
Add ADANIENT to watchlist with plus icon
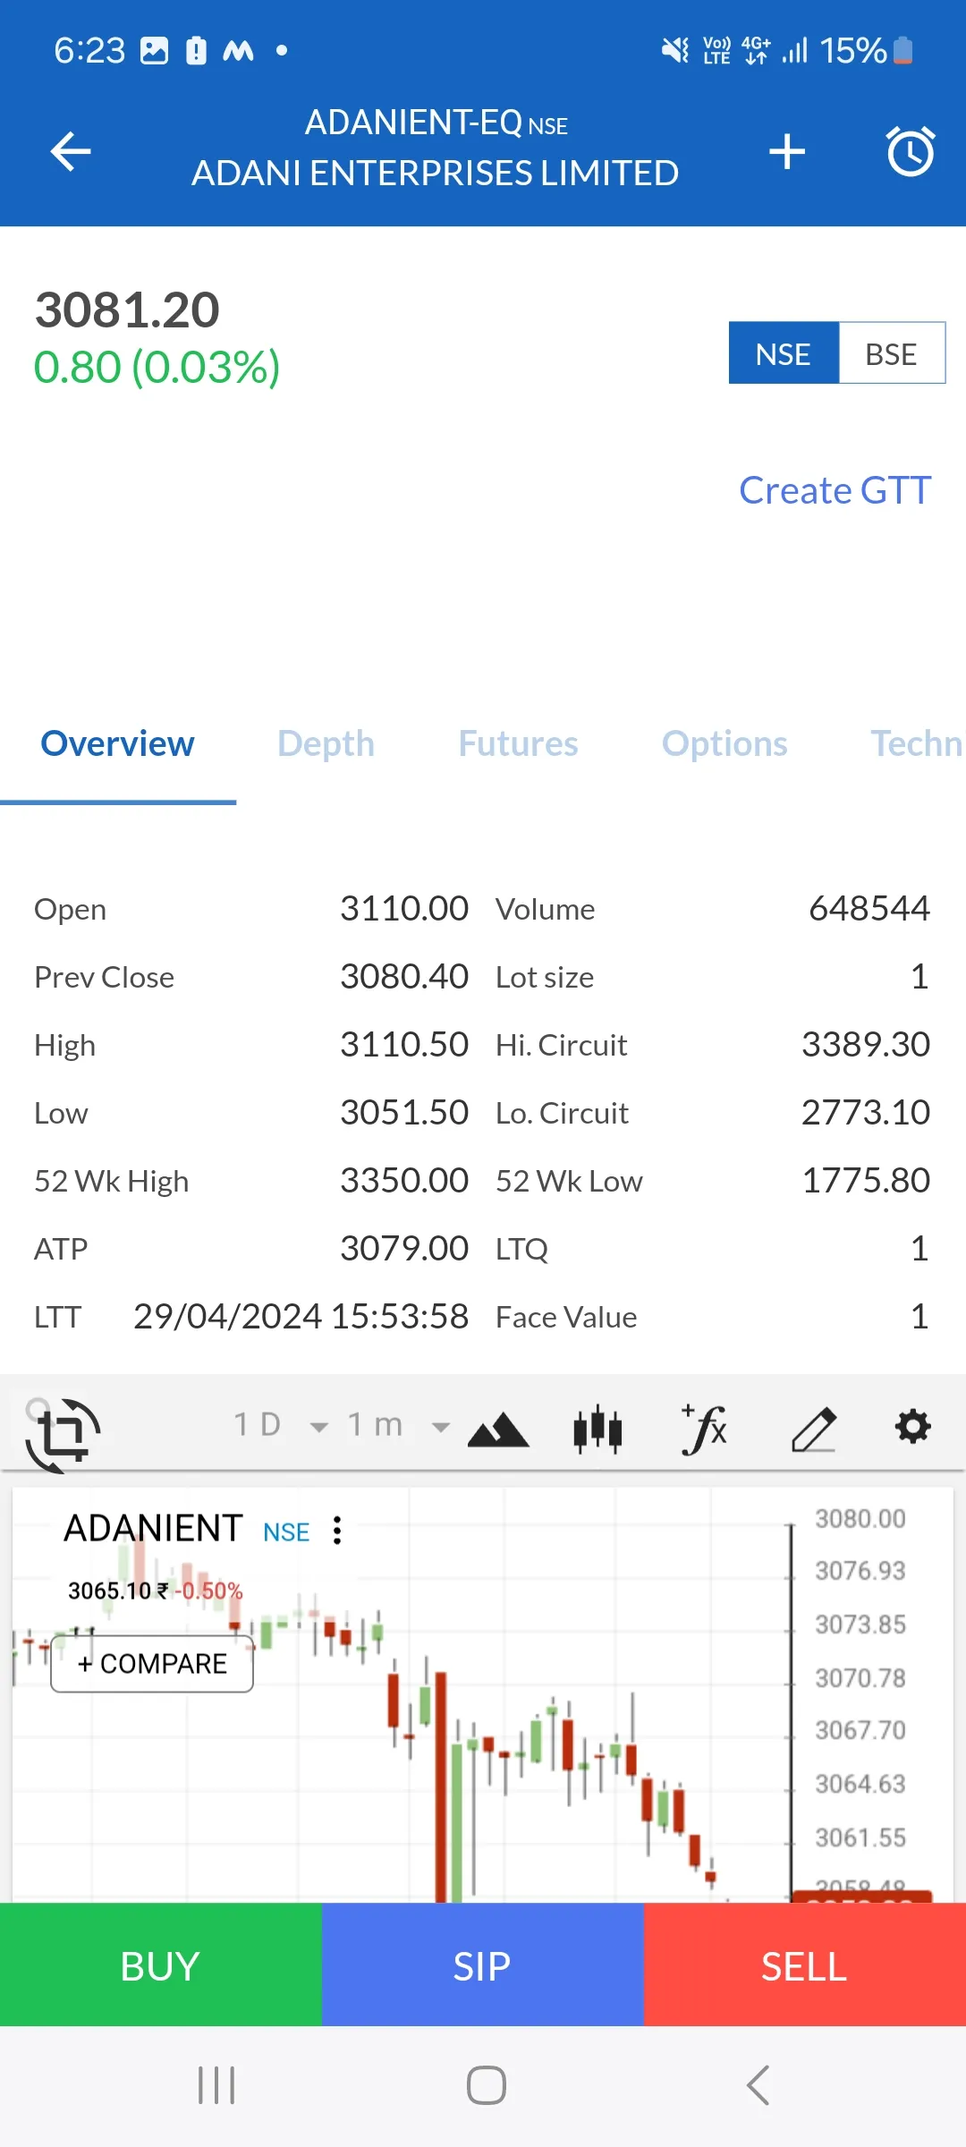pyautogui.click(x=787, y=150)
